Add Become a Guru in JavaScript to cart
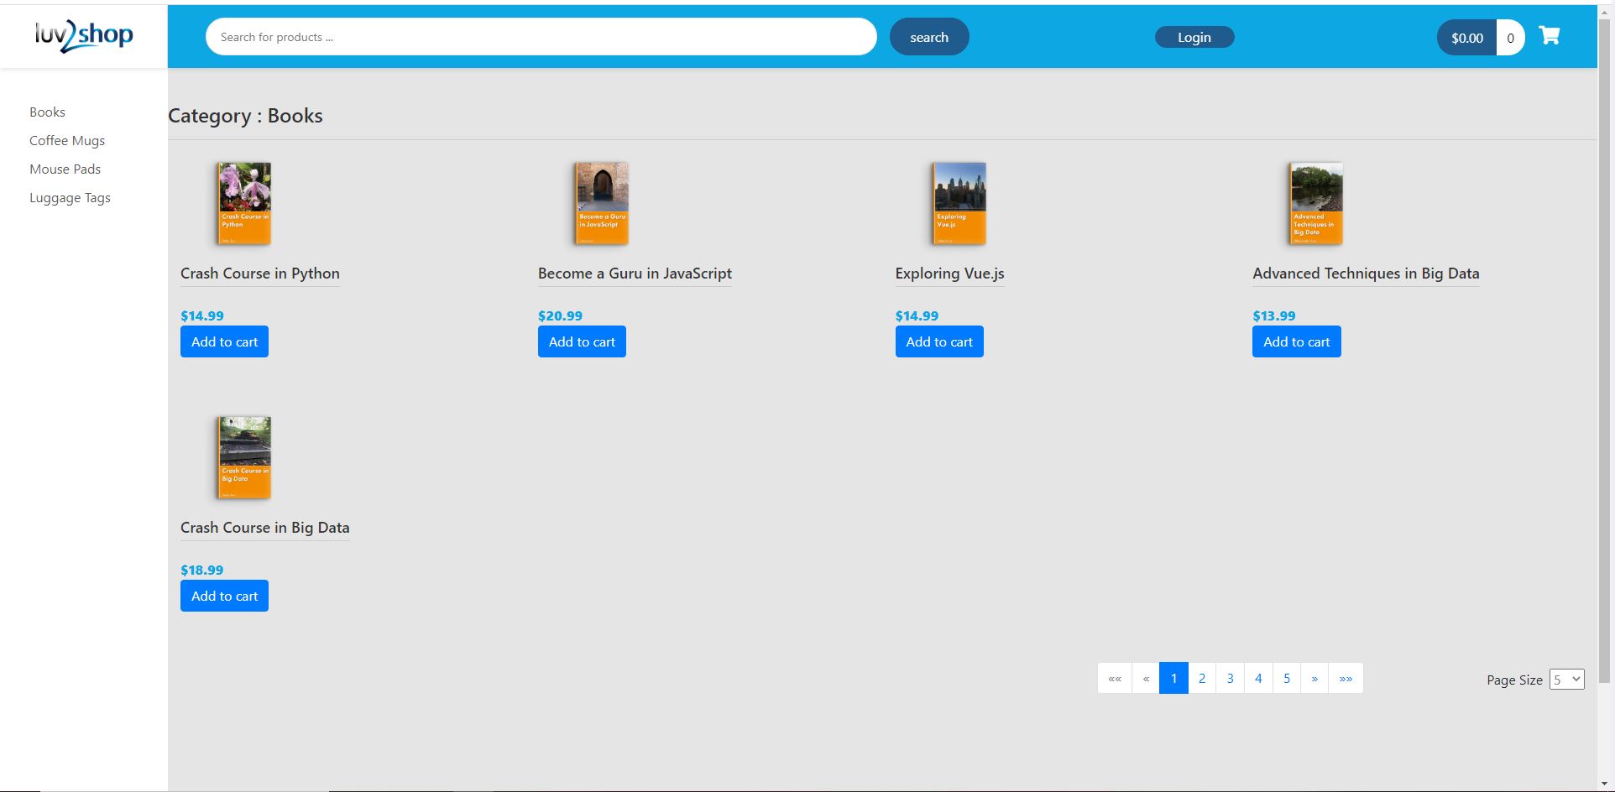The height and width of the screenshot is (792, 1615). click(582, 341)
